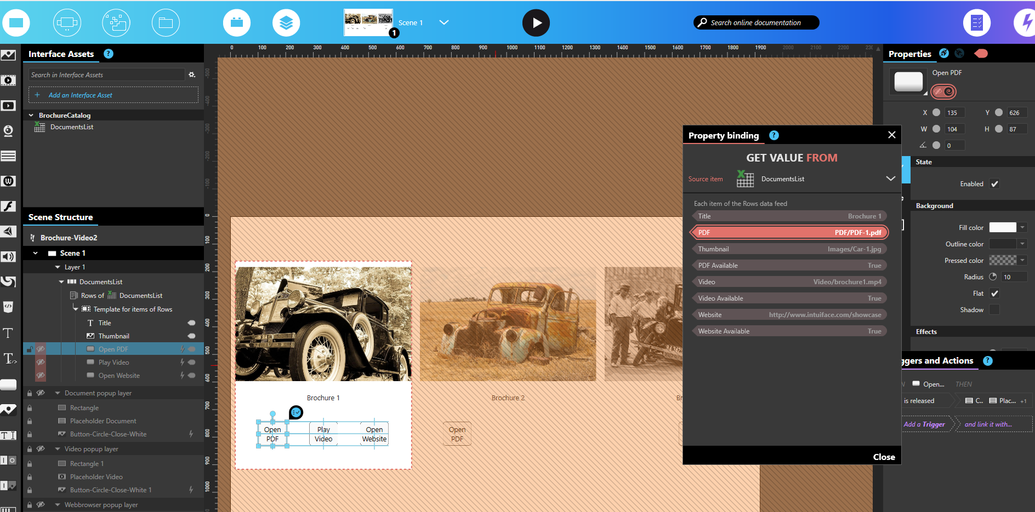The image size is (1035, 512).
Task: Toggle visibility of Play Video item
Action: [x=41, y=362]
